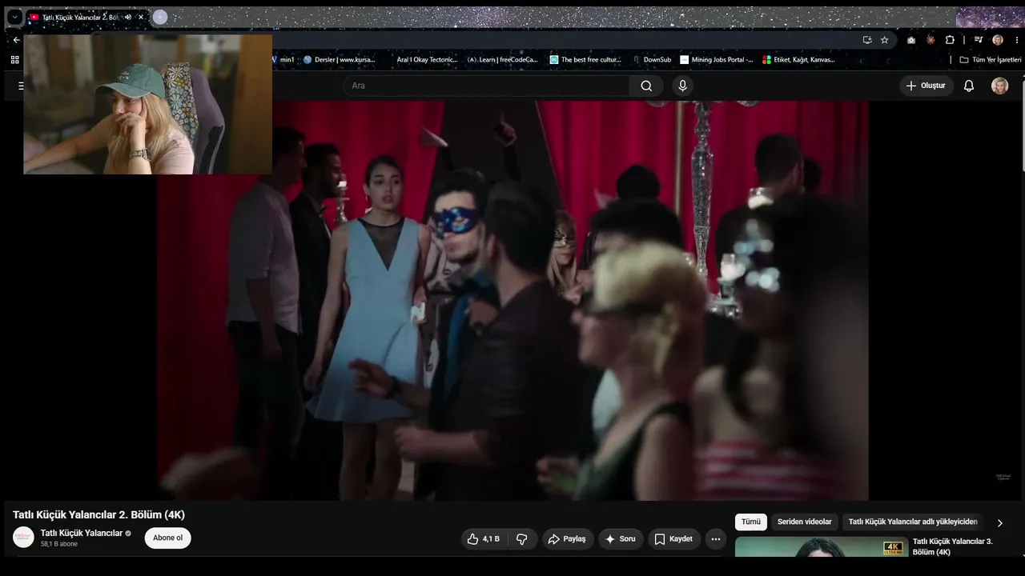Dislike the video with thumbs down
Image resolution: width=1025 pixels, height=576 pixels.
pos(521,539)
